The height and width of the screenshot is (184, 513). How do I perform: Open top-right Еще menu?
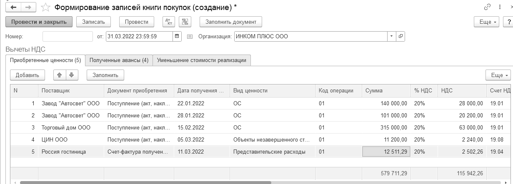tap(487, 22)
